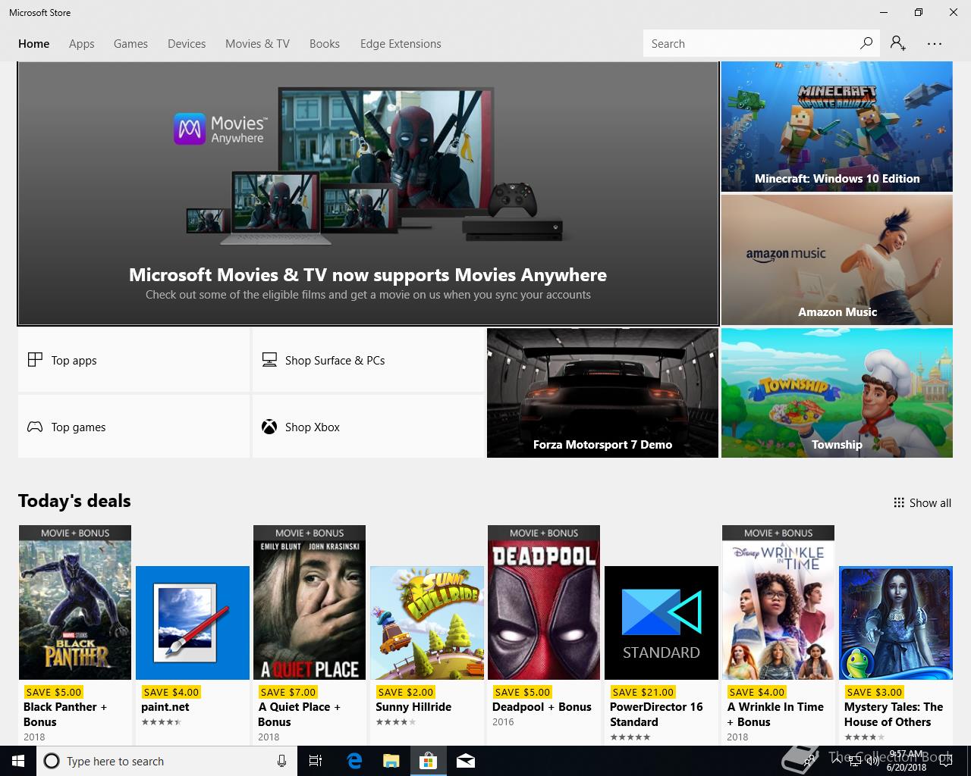This screenshot has height=776, width=971.
Task: Open the A Quiet Place movie poster
Action: coord(310,602)
